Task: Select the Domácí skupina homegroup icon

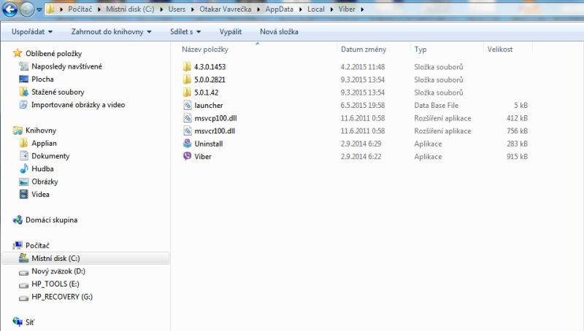Action: [18, 219]
